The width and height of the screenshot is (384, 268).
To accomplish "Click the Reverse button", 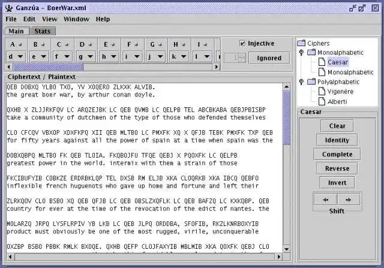I will 337,168.
